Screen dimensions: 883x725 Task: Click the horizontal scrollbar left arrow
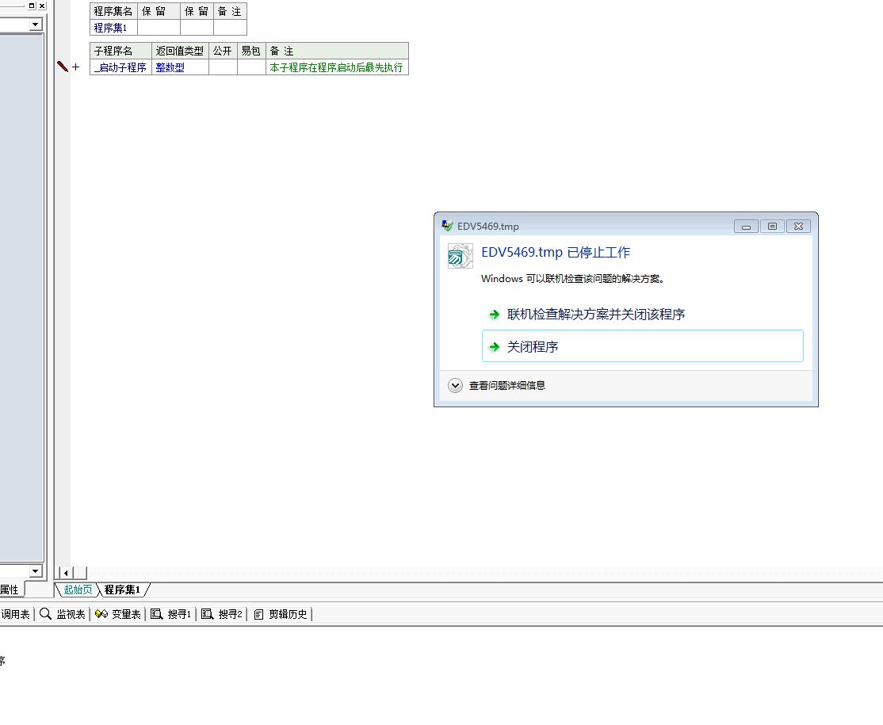pos(66,573)
